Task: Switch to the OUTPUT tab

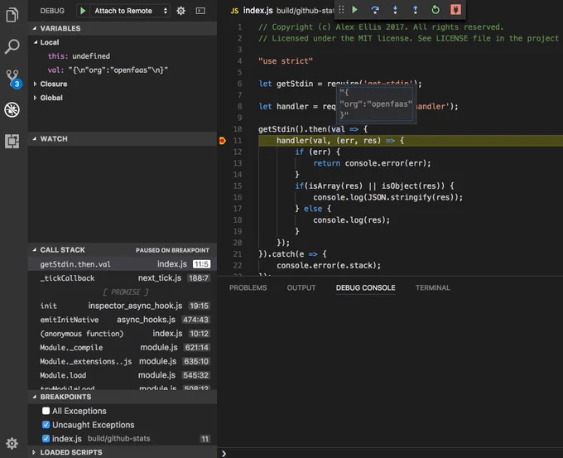Action: [x=301, y=287]
